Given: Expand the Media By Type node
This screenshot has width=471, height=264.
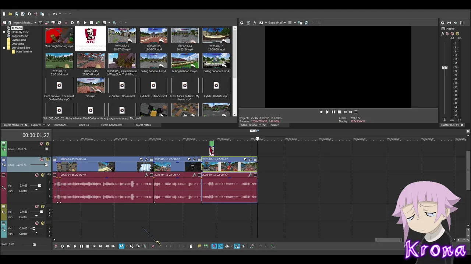Looking at the screenshot, I should (4, 32).
